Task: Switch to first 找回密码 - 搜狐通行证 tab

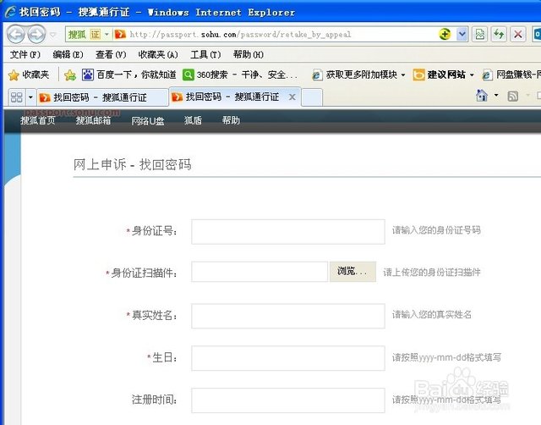Action: [x=101, y=97]
